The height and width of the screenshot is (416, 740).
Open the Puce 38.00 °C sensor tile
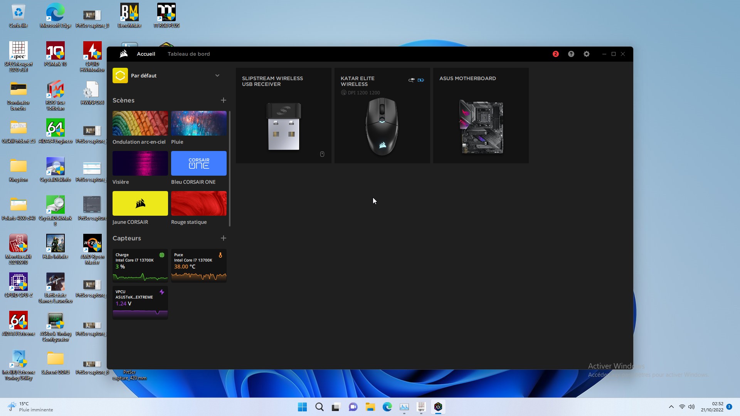(x=199, y=266)
